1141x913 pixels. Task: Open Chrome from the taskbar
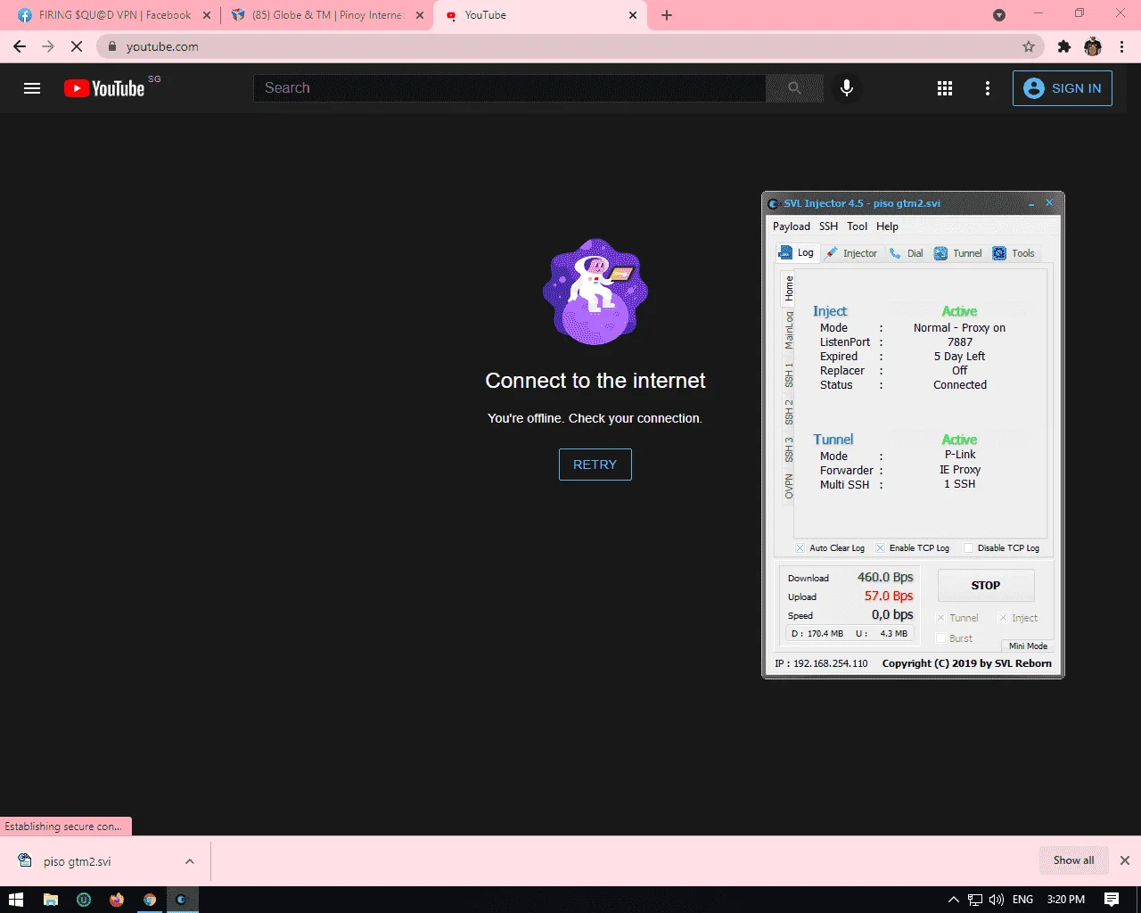150,900
